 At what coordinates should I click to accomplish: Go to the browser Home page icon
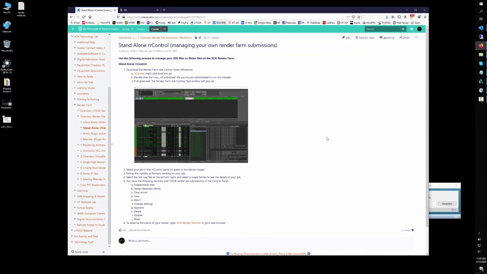[90, 17]
